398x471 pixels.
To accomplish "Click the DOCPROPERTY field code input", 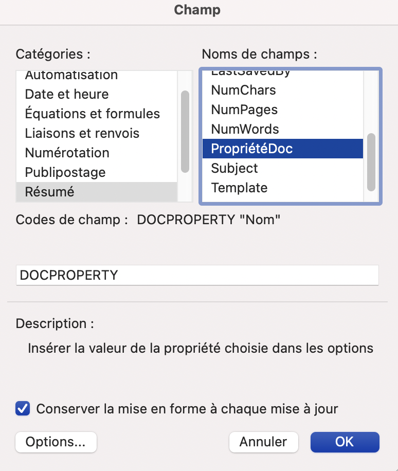I will click(197, 275).
